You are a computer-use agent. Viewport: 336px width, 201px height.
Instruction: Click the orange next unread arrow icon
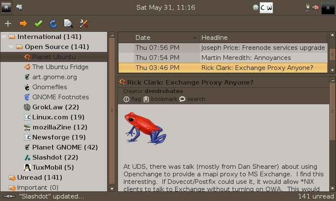tap(24, 23)
